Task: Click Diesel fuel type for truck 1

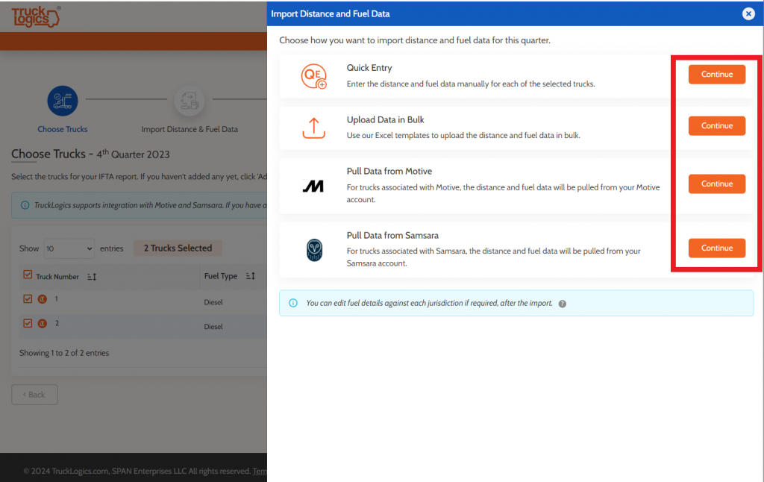Action: 213,302
